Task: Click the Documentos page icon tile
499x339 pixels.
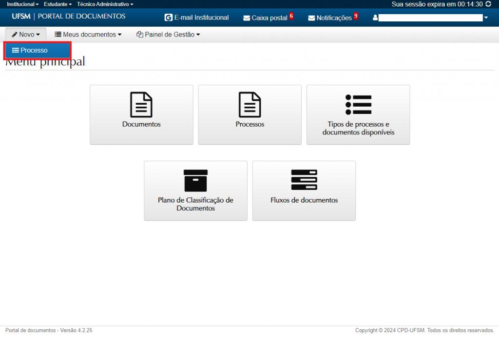Action: [x=141, y=105]
